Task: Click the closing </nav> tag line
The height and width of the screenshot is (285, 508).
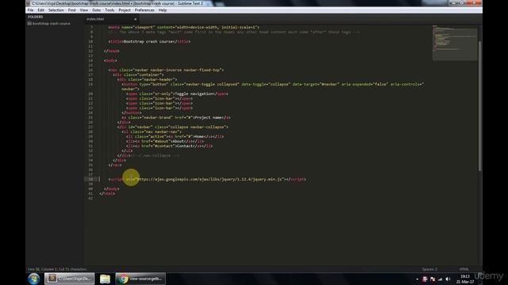Action: pos(115,165)
